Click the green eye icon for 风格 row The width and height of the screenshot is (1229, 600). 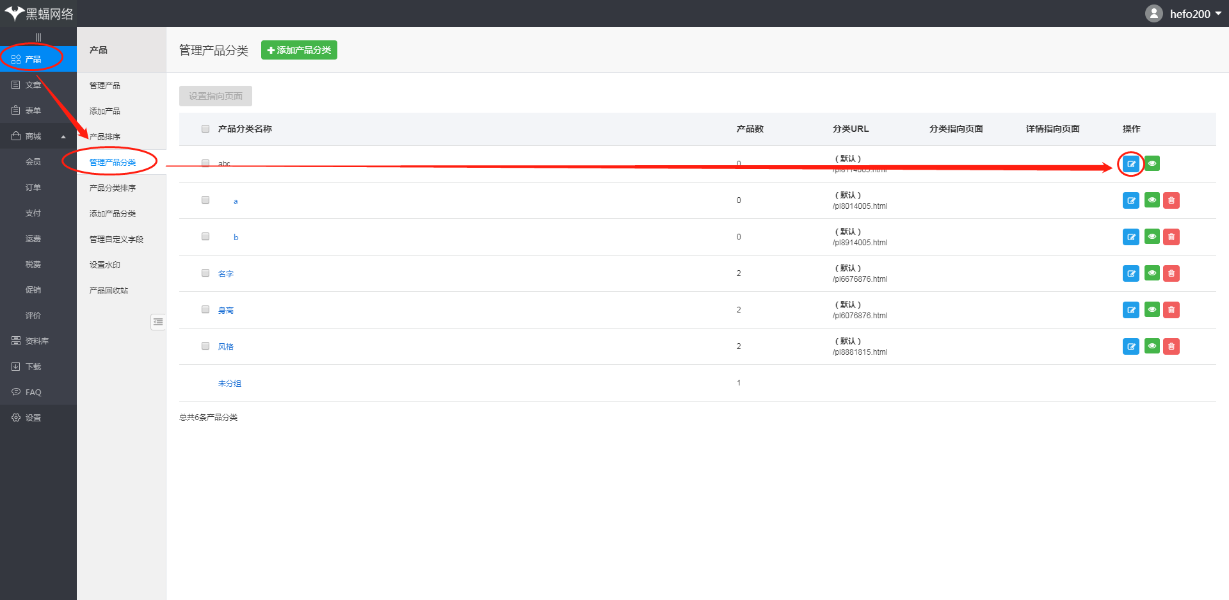1152,346
